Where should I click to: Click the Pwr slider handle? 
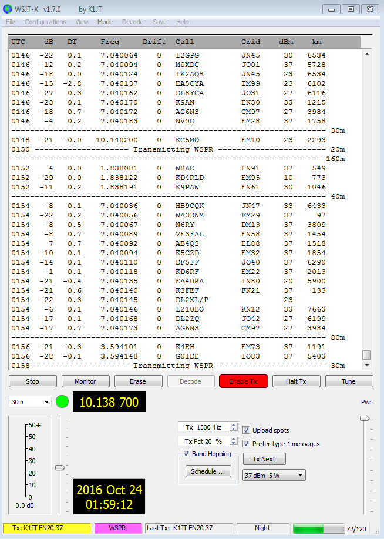(x=365, y=418)
